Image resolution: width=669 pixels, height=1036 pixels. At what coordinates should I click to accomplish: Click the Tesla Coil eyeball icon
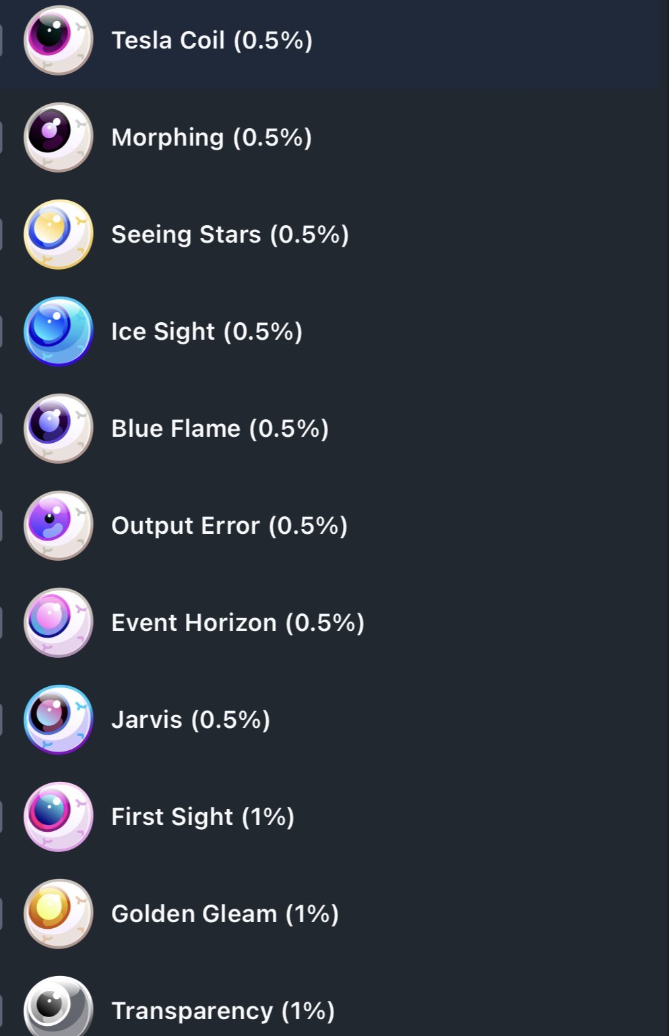59,40
